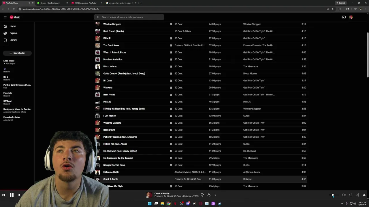This screenshot has width=369, height=207.
Task: Open Steam from the taskbar
Action: pyautogui.click(x=219, y=204)
